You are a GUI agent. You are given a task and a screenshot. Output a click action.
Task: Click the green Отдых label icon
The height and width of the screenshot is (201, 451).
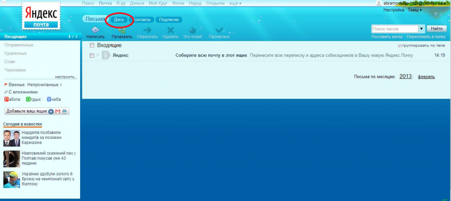click(x=28, y=99)
